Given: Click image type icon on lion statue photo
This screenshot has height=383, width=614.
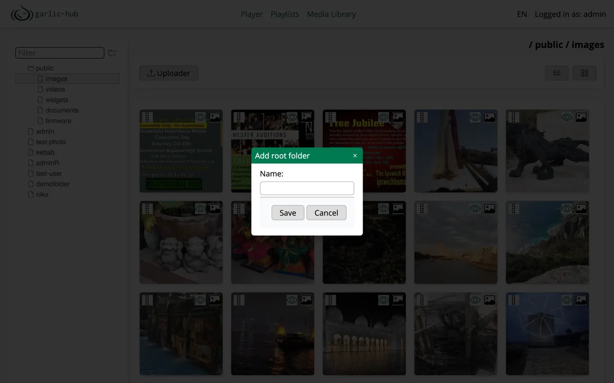Looking at the screenshot, I should (581, 117).
